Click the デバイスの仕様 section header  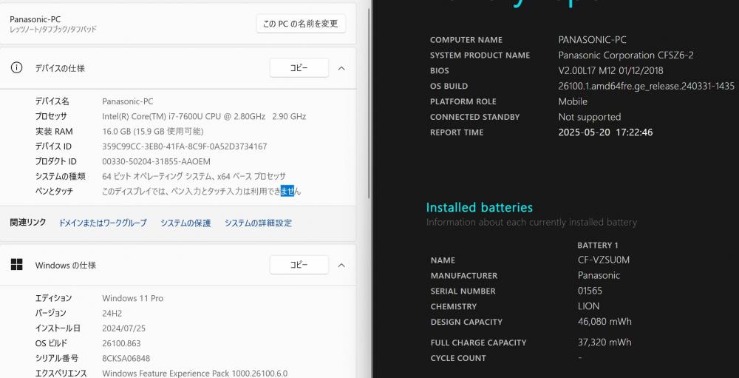60,68
